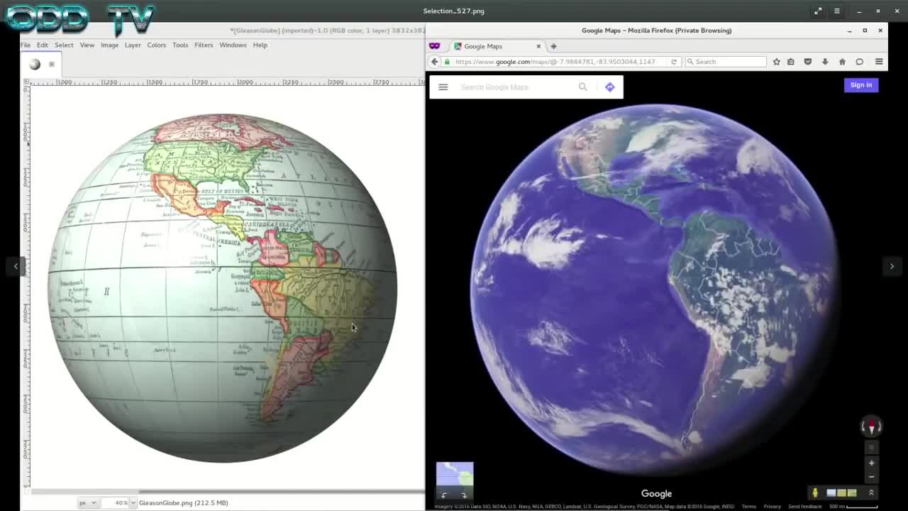Click the Pegman Street View icon

(815, 493)
